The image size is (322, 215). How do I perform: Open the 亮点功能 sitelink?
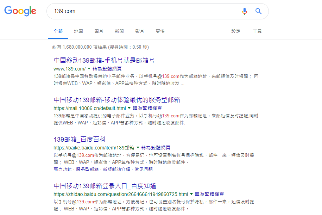(x=63, y=169)
